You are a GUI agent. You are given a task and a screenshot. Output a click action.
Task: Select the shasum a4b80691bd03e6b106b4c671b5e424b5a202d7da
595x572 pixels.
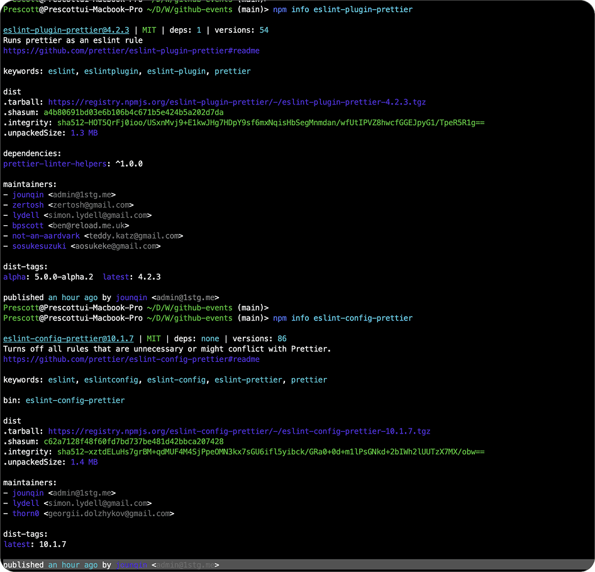pos(133,113)
